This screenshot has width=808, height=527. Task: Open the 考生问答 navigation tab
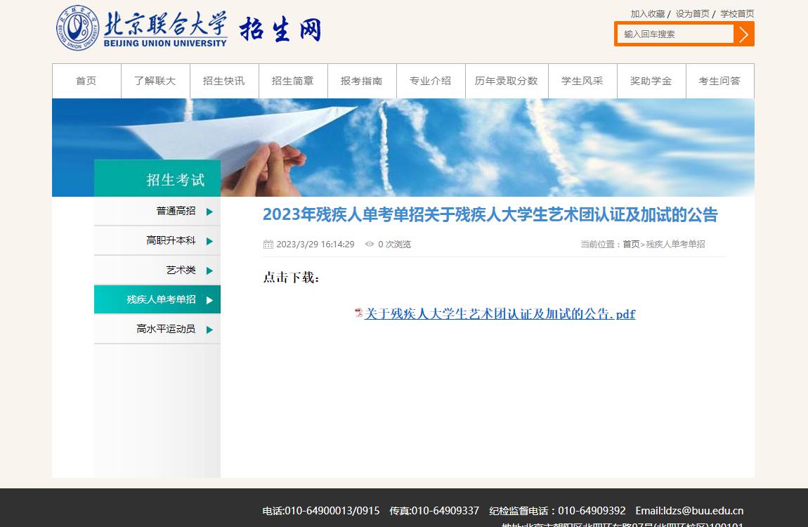(x=720, y=81)
